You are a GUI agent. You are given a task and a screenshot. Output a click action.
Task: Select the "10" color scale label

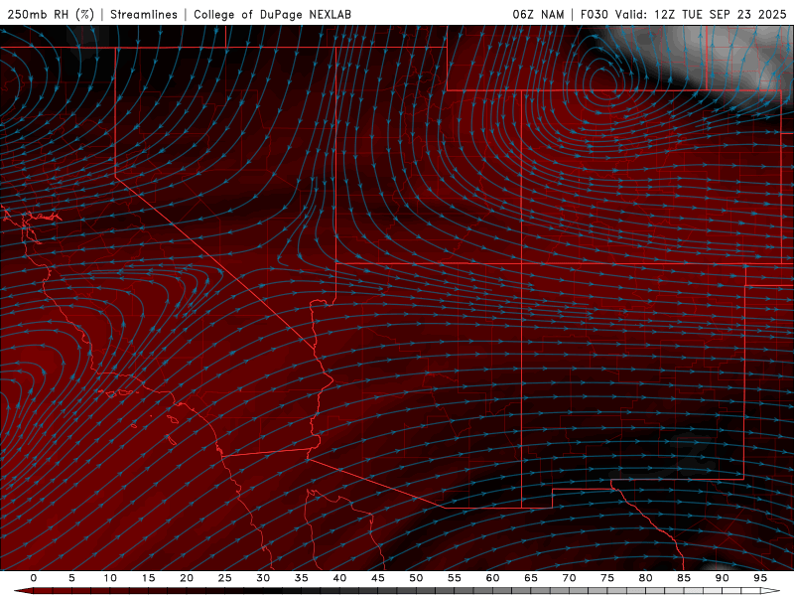coord(110,578)
